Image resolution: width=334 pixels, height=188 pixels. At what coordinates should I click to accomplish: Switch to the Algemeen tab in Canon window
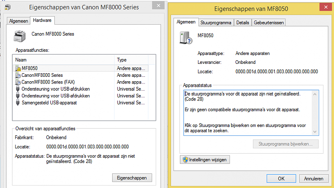tap(19, 21)
